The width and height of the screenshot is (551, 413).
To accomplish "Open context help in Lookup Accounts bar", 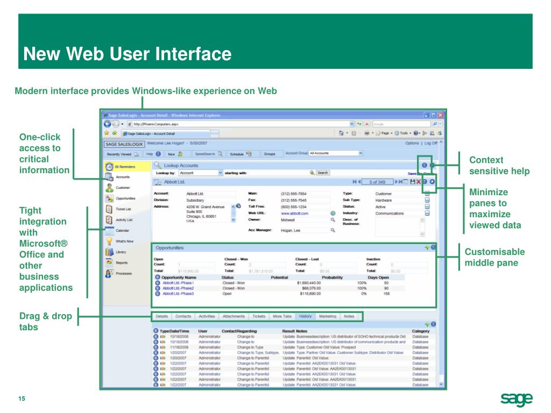I will [x=425, y=165].
